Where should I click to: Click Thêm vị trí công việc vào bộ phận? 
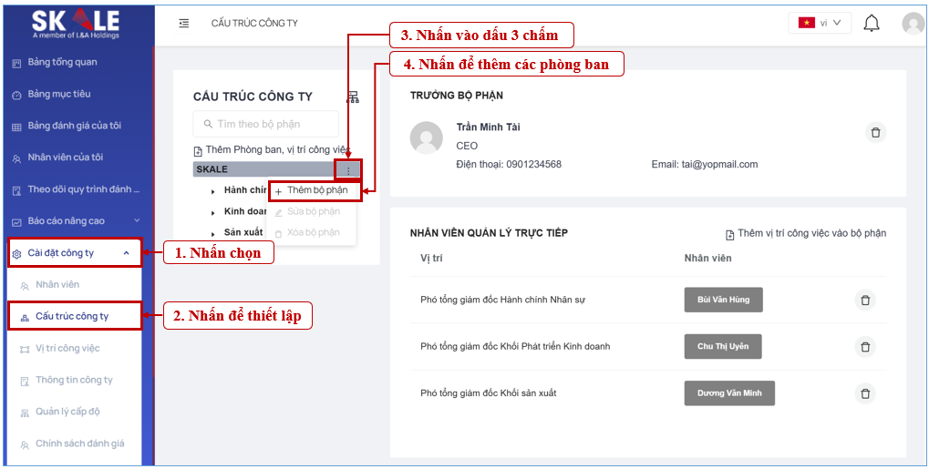point(805,234)
